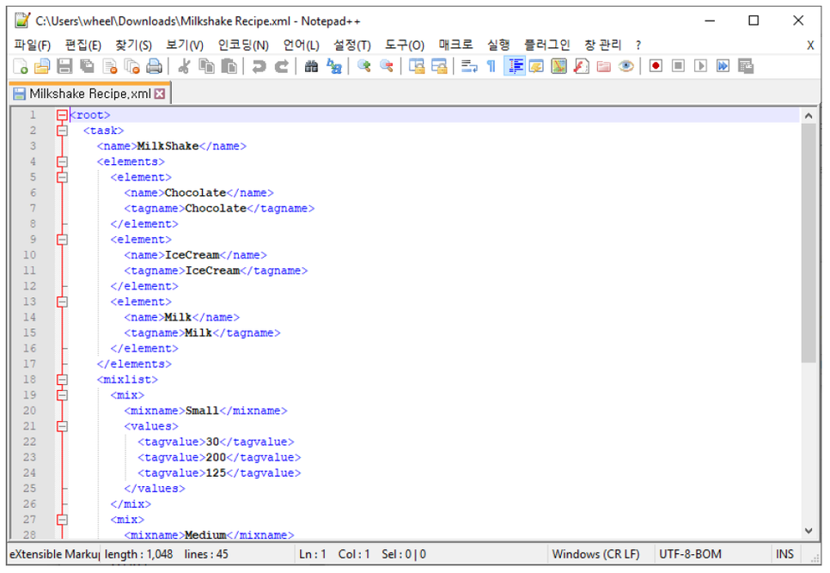Place cursor on the MilkShake name text
This screenshot has height=573, width=830.
[x=168, y=146]
